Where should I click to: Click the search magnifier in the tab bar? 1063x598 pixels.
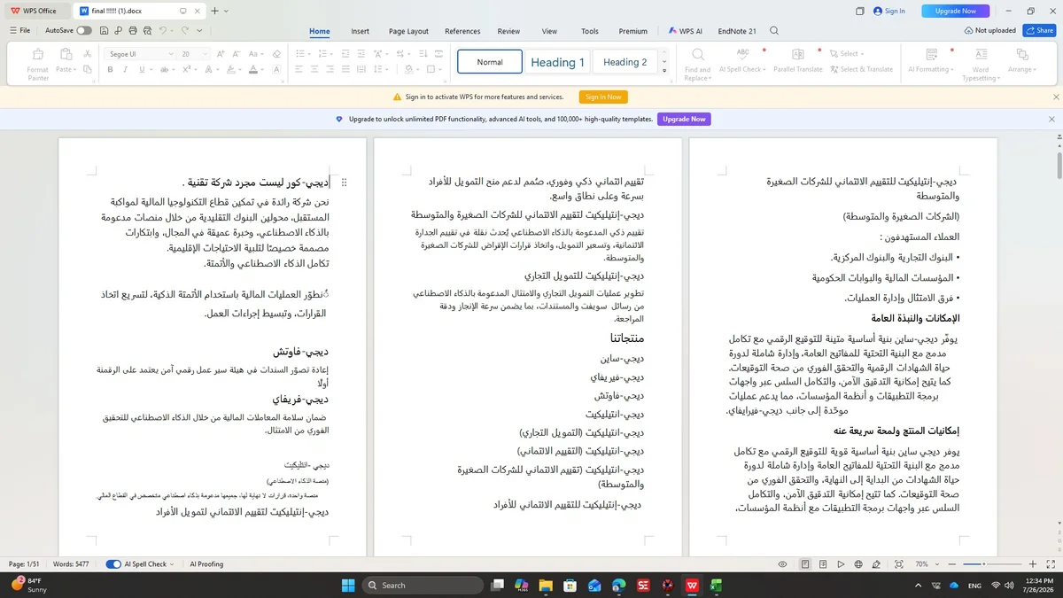click(x=774, y=31)
